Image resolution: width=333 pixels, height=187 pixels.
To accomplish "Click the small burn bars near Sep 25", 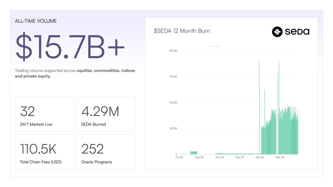I will point(194,153).
